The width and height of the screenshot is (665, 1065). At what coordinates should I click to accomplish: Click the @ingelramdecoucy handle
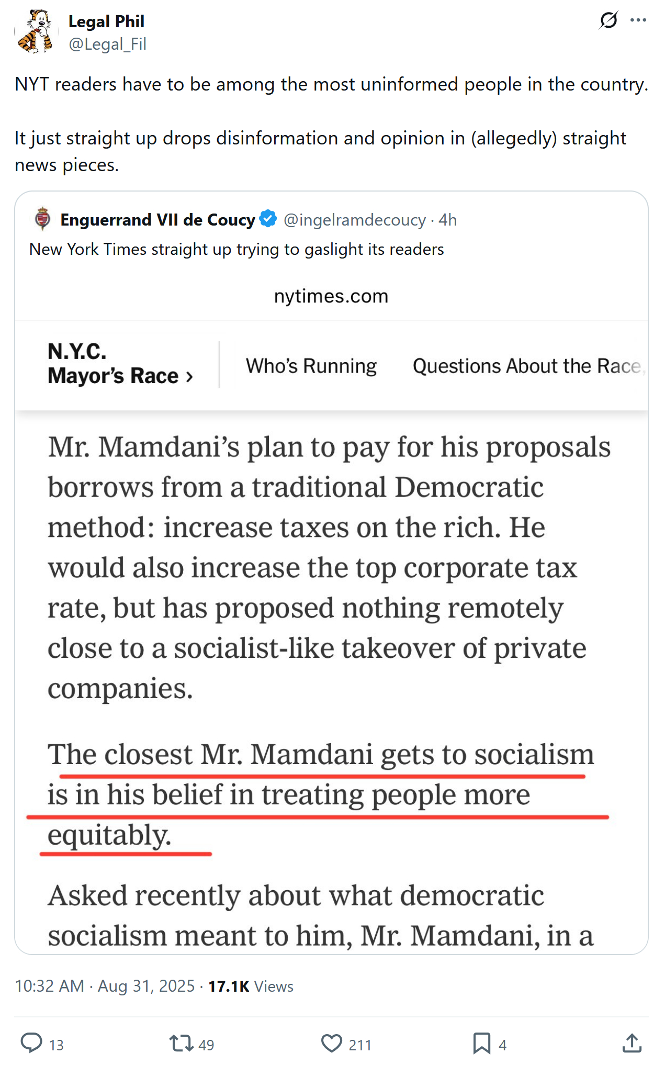point(354,220)
